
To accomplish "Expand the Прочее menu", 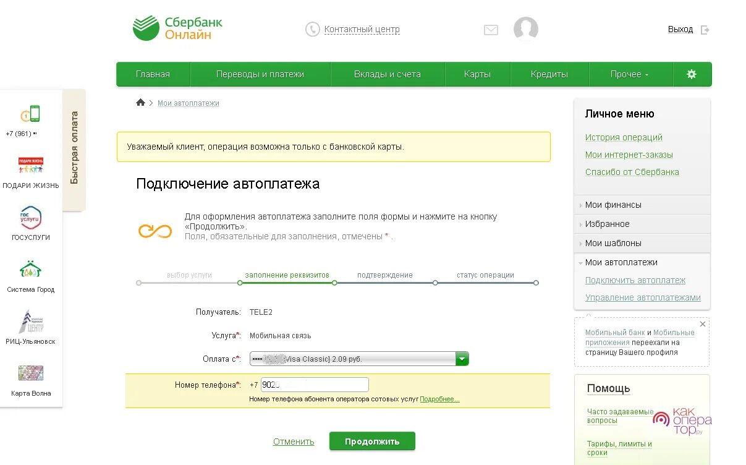I will coord(630,74).
